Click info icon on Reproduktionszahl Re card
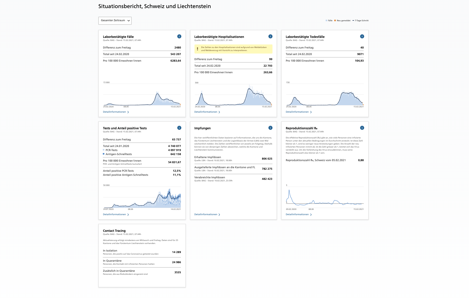The height and width of the screenshot is (298, 469). point(362,128)
